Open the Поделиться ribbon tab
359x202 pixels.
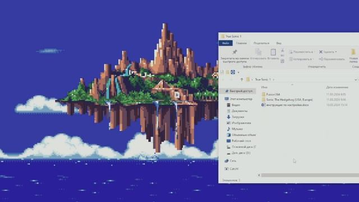261,43
